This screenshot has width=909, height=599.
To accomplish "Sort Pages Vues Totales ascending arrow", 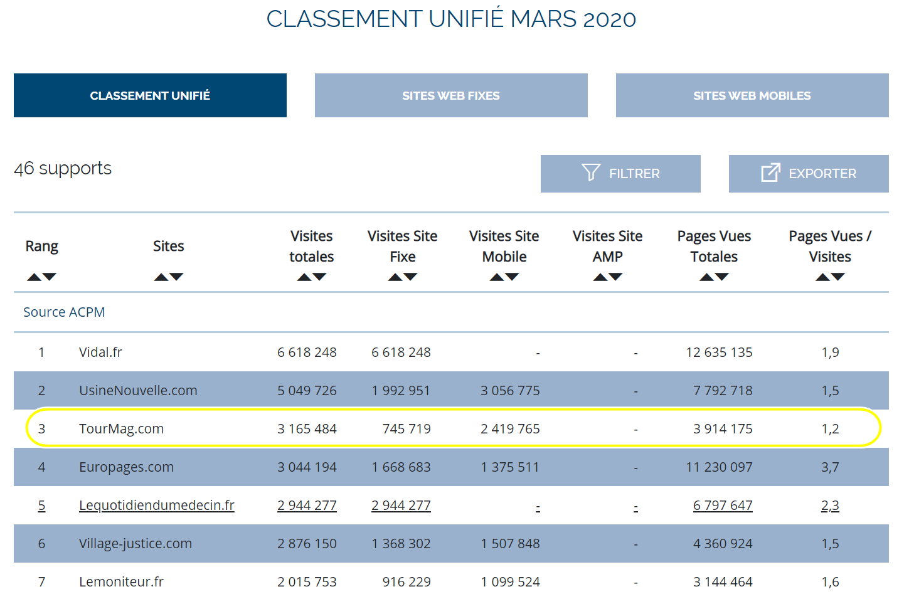I will point(706,277).
